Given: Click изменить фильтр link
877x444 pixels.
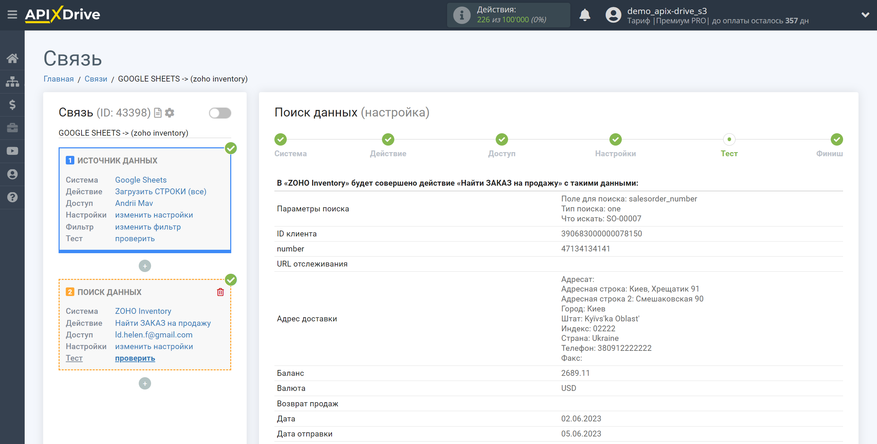Looking at the screenshot, I should click(x=148, y=227).
